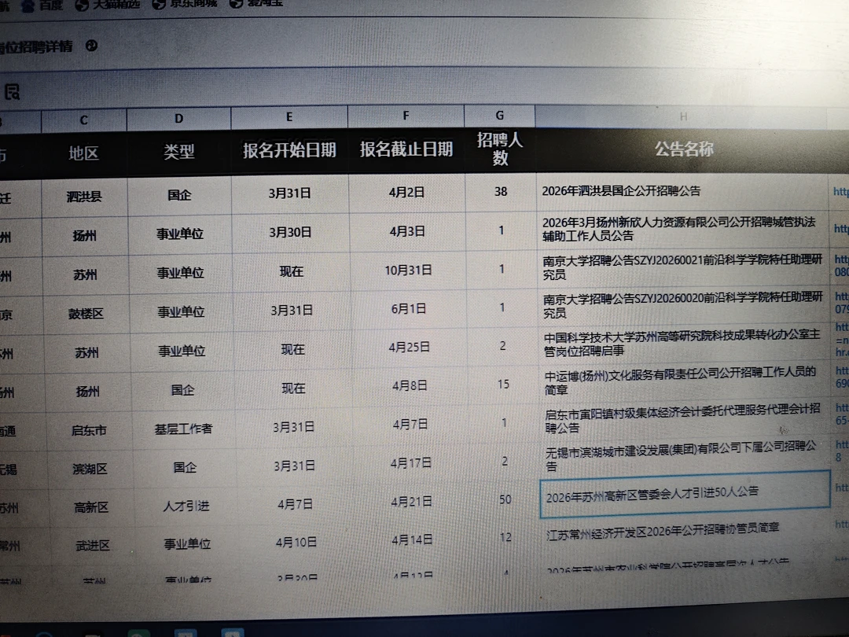This screenshot has height=637, width=849.
Task: Select the 4月14日 deadline cell
Action: 412,540
